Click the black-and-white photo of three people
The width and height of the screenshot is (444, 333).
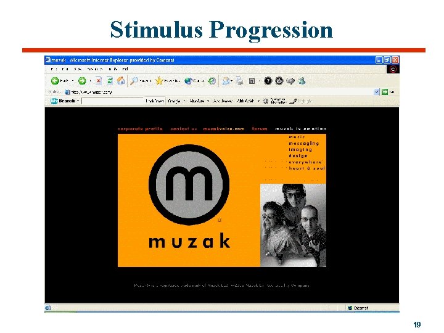coord(293,226)
